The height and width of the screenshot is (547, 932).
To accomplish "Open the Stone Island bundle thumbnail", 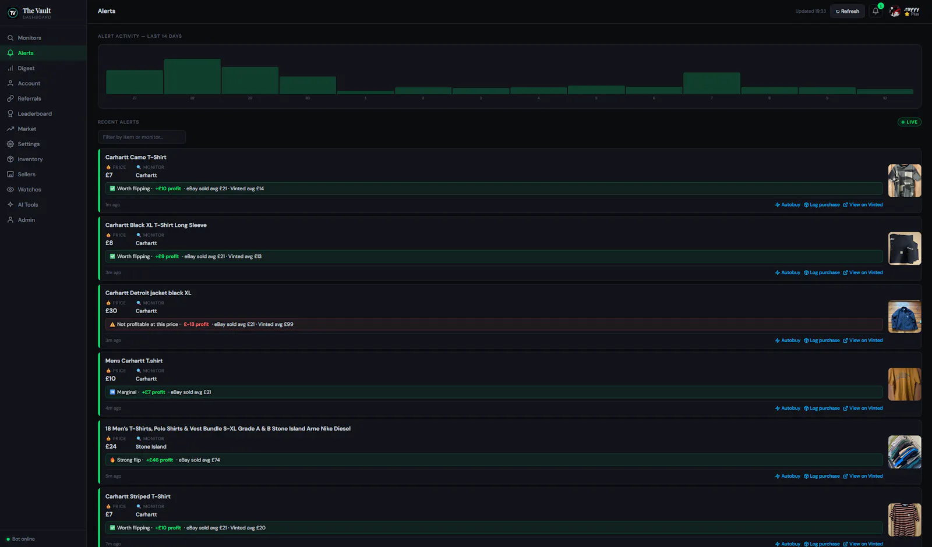I will [x=905, y=452].
